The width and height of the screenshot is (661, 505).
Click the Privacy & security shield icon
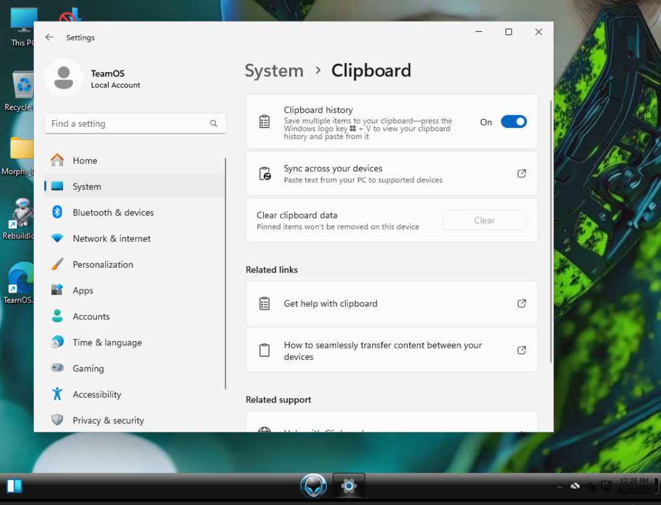point(58,420)
